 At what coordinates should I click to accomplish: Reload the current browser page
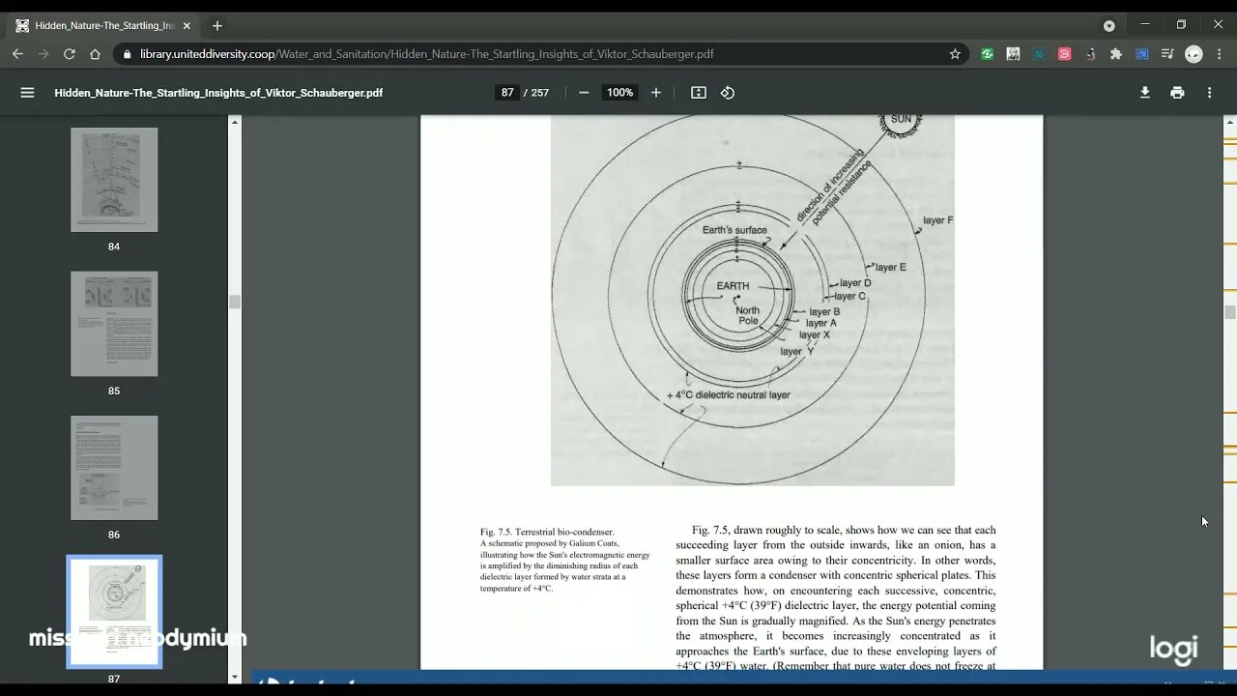point(70,54)
